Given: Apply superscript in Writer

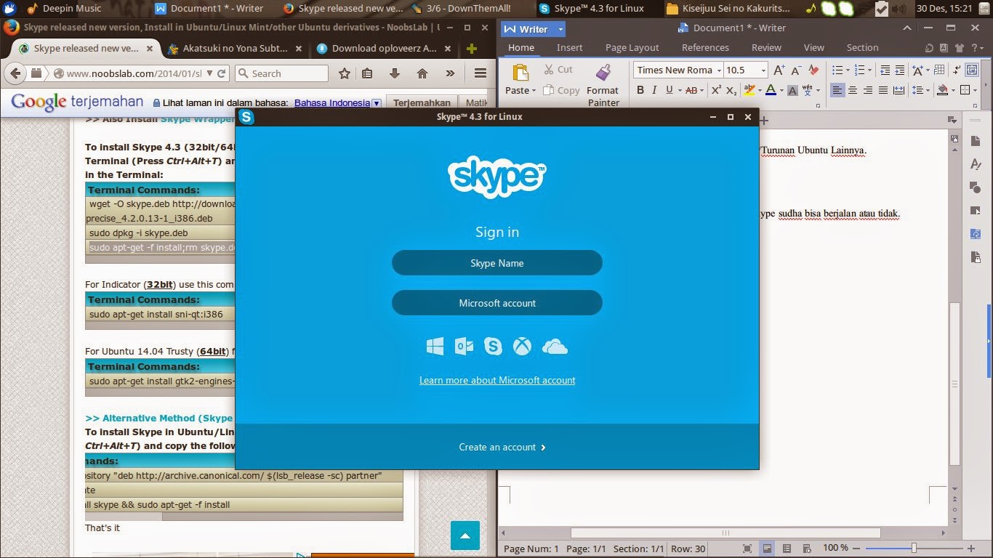Looking at the screenshot, I should pyautogui.click(x=716, y=90).
